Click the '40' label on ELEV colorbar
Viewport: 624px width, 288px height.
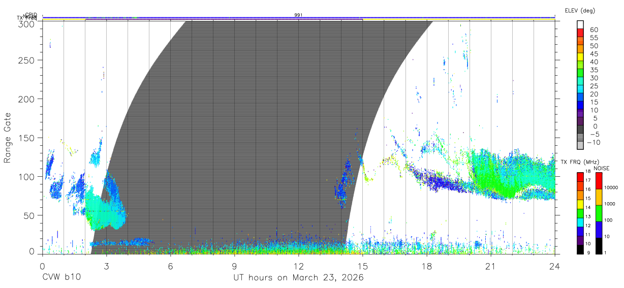[594, 62]
